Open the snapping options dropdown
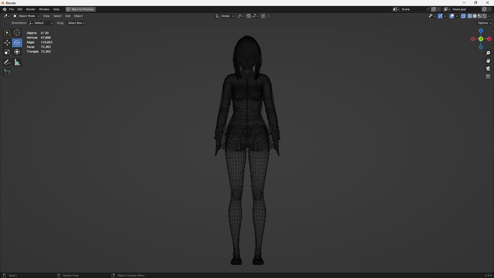This screenshot has height=278, width=494. 255,16
